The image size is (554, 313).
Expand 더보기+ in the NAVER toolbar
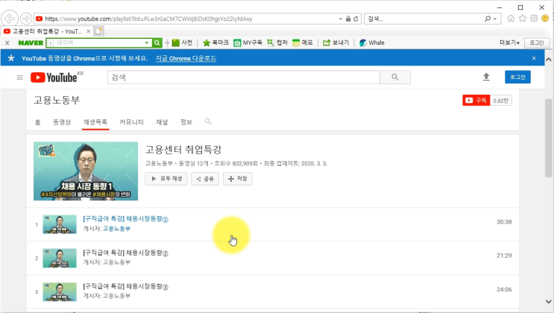pos(509,42)
